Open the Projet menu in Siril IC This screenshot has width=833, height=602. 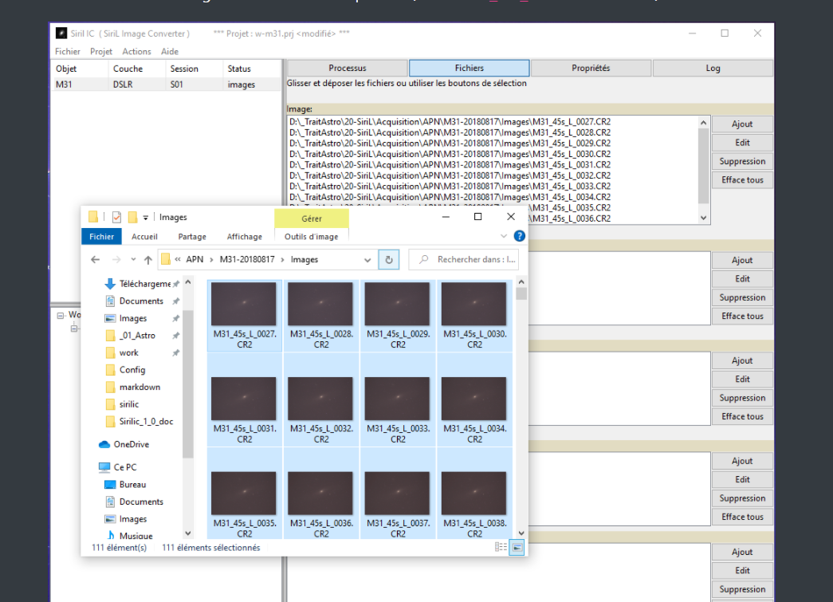[101, 52]
